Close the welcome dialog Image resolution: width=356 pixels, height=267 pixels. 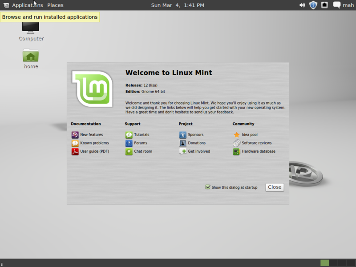coord(275,187)
